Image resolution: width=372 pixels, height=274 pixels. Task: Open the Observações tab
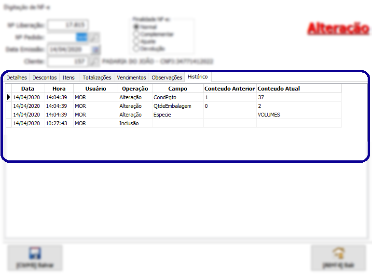pos(167,78)
